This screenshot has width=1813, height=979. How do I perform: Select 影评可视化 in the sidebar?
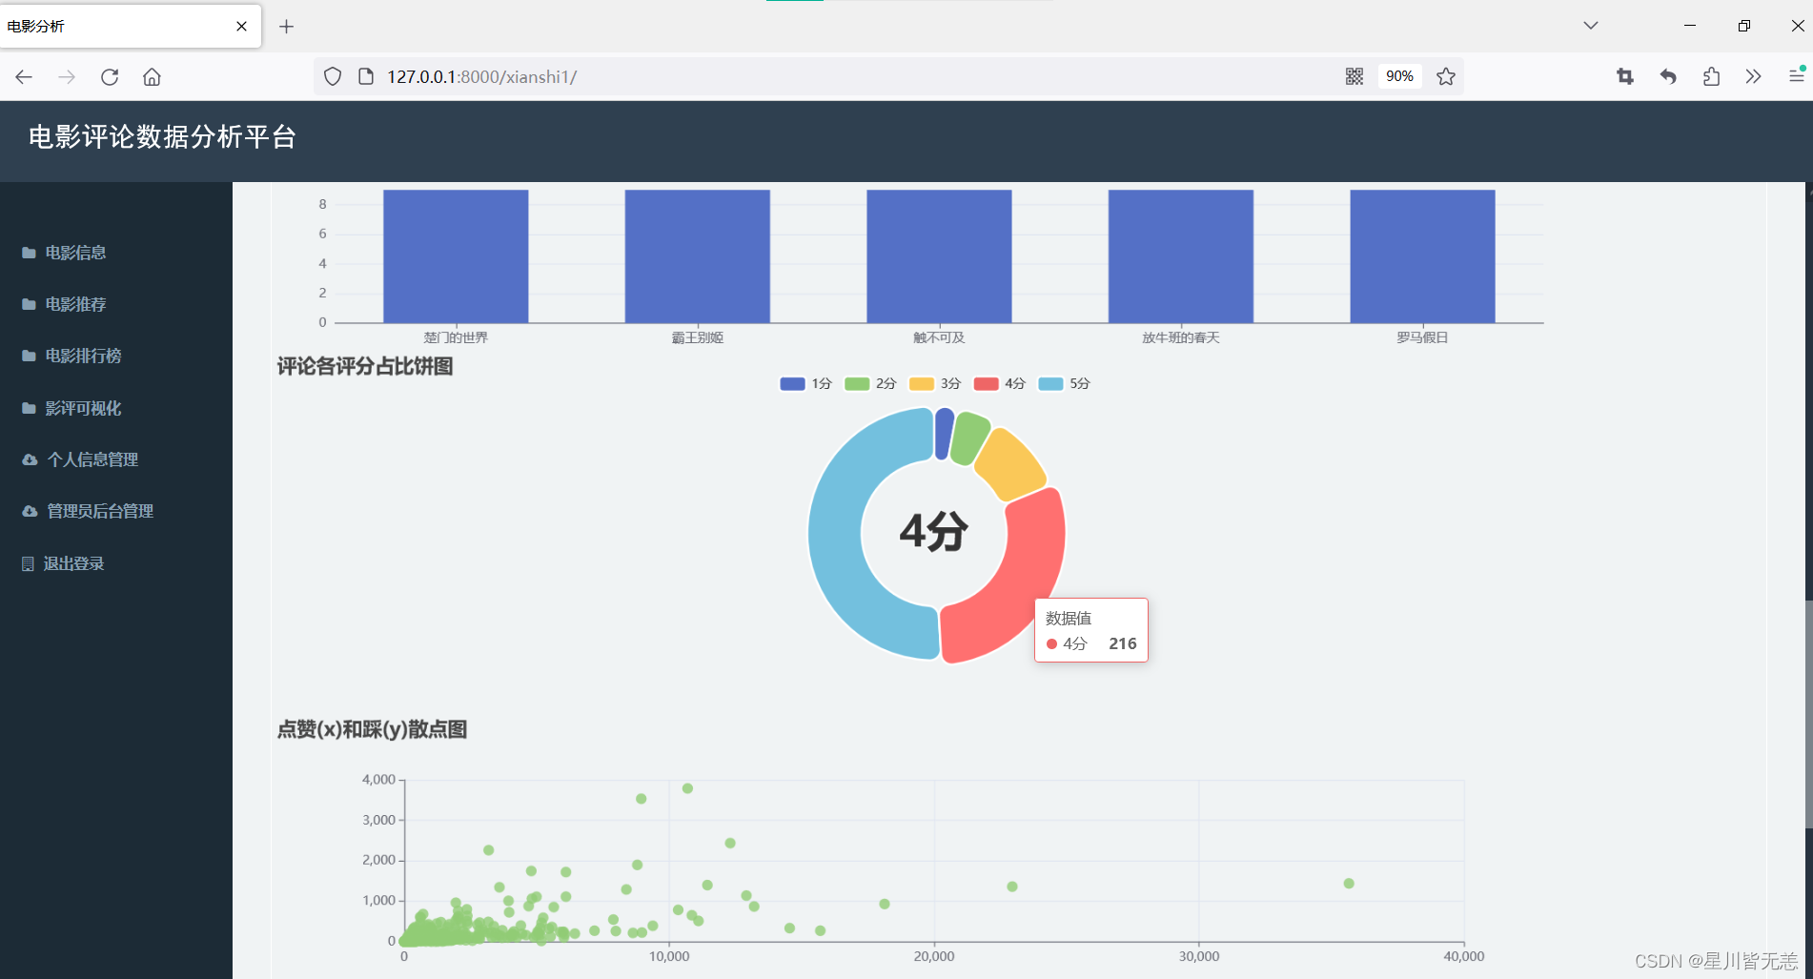83,408
